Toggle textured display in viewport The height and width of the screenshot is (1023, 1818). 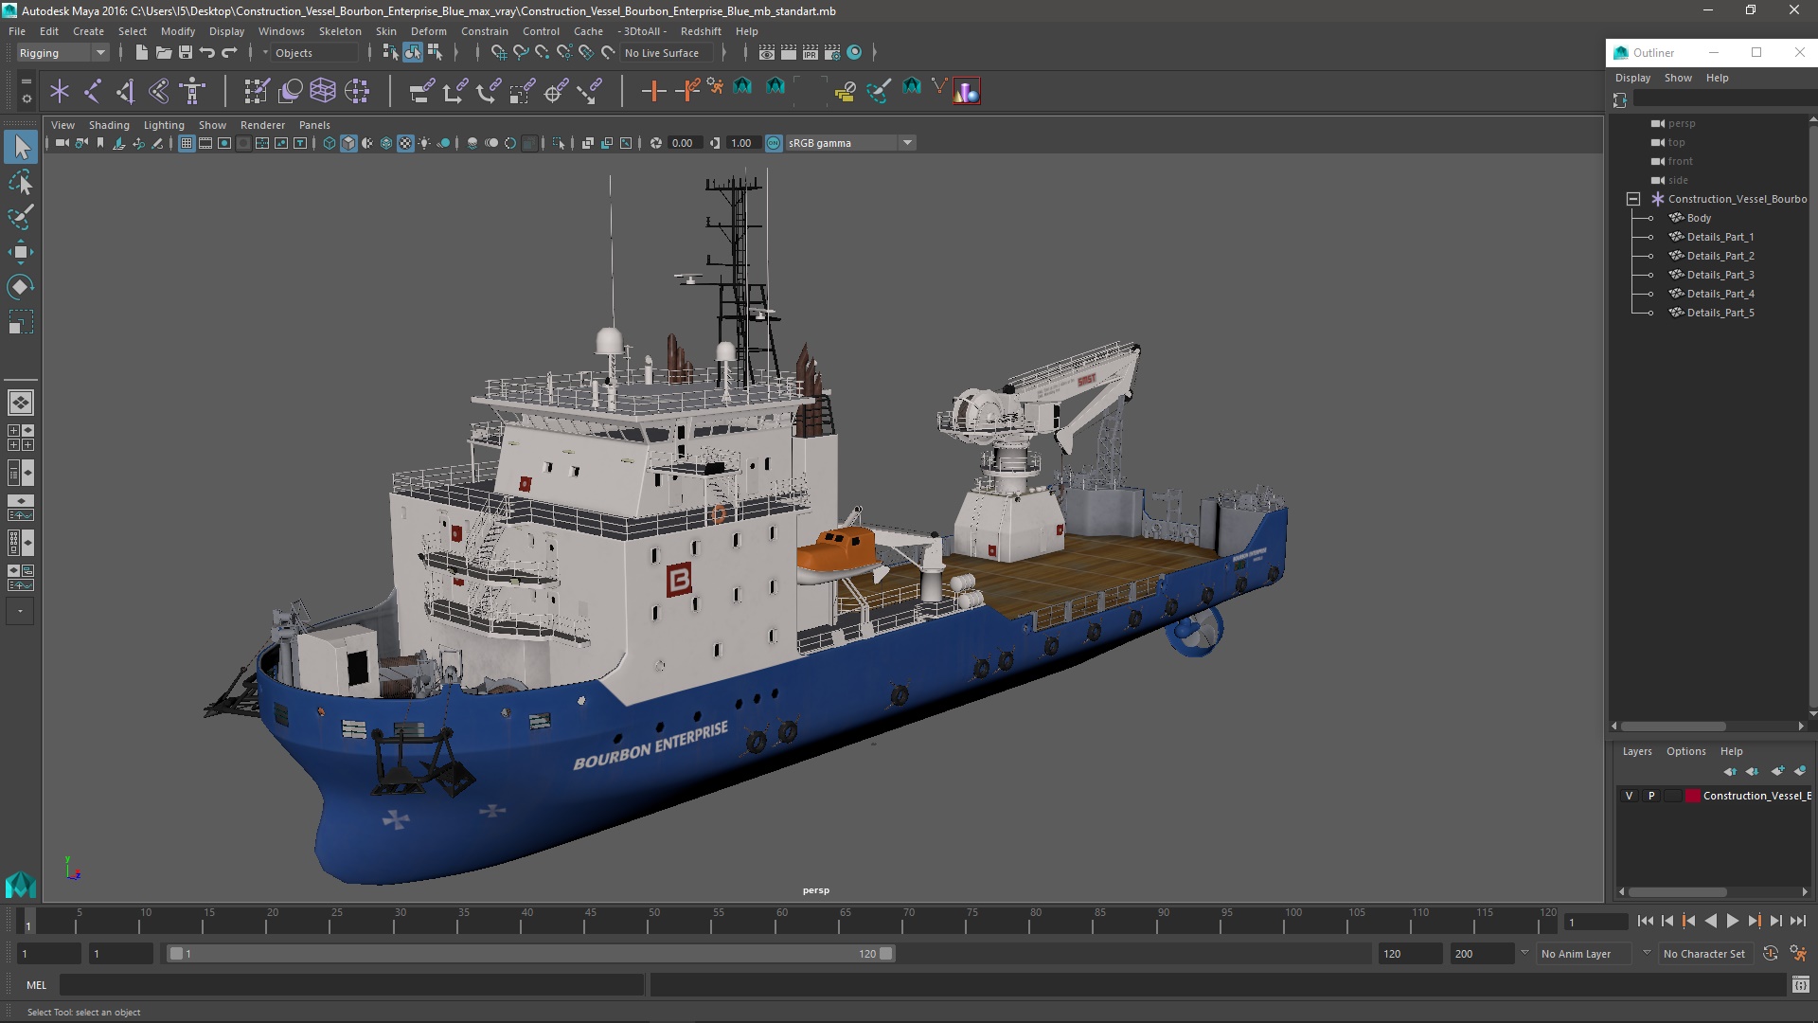click(x=405, y=143)
